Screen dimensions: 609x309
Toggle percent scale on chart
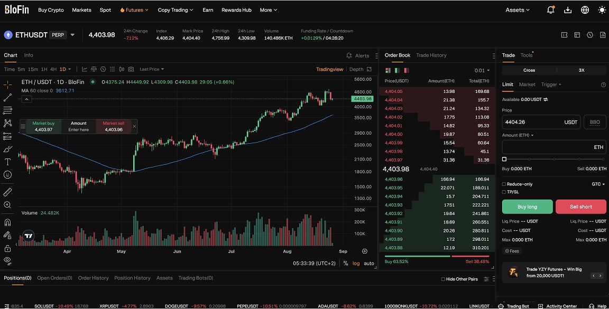click(x=346, y=263)
